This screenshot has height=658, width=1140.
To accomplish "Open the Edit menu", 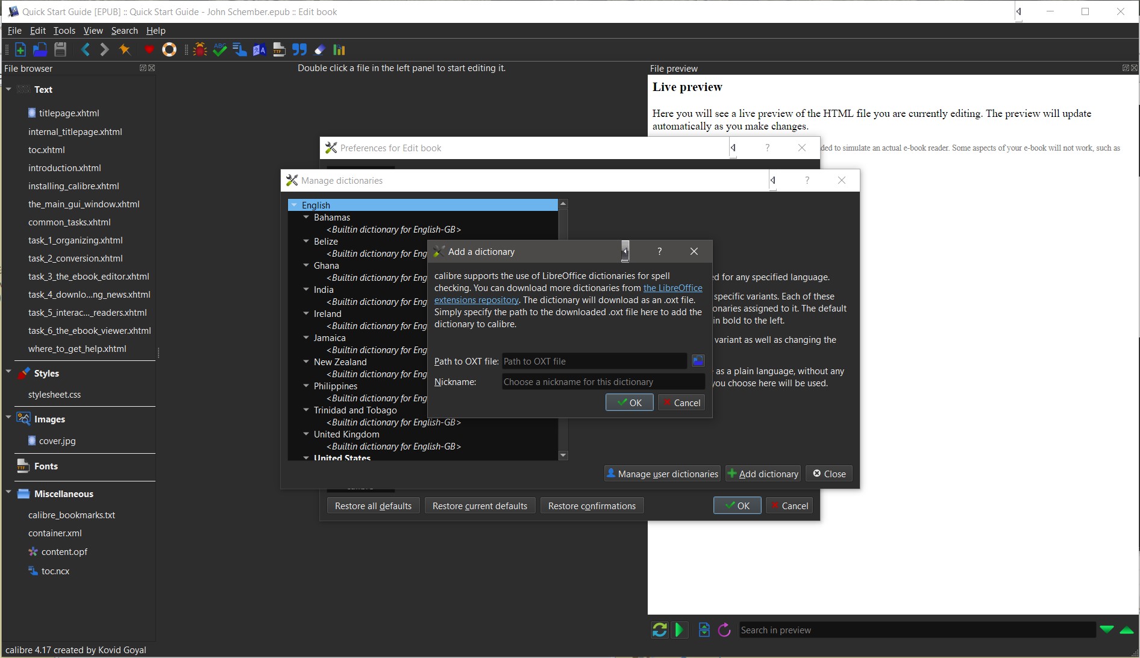I will click(38, 31).
